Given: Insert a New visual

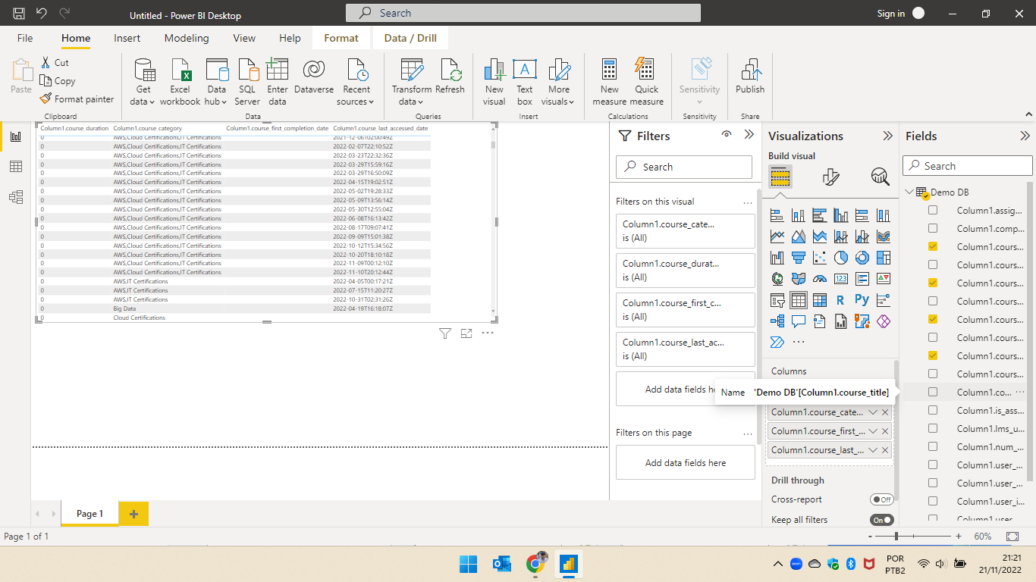Looking at the screenshot, I should [x=494, y=82].
